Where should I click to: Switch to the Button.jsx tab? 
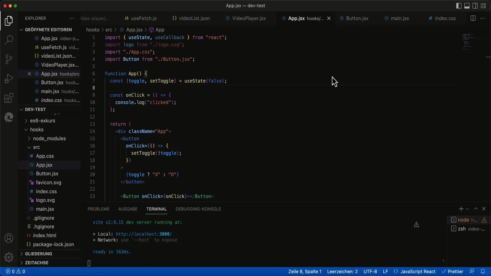tap(354, 18)
